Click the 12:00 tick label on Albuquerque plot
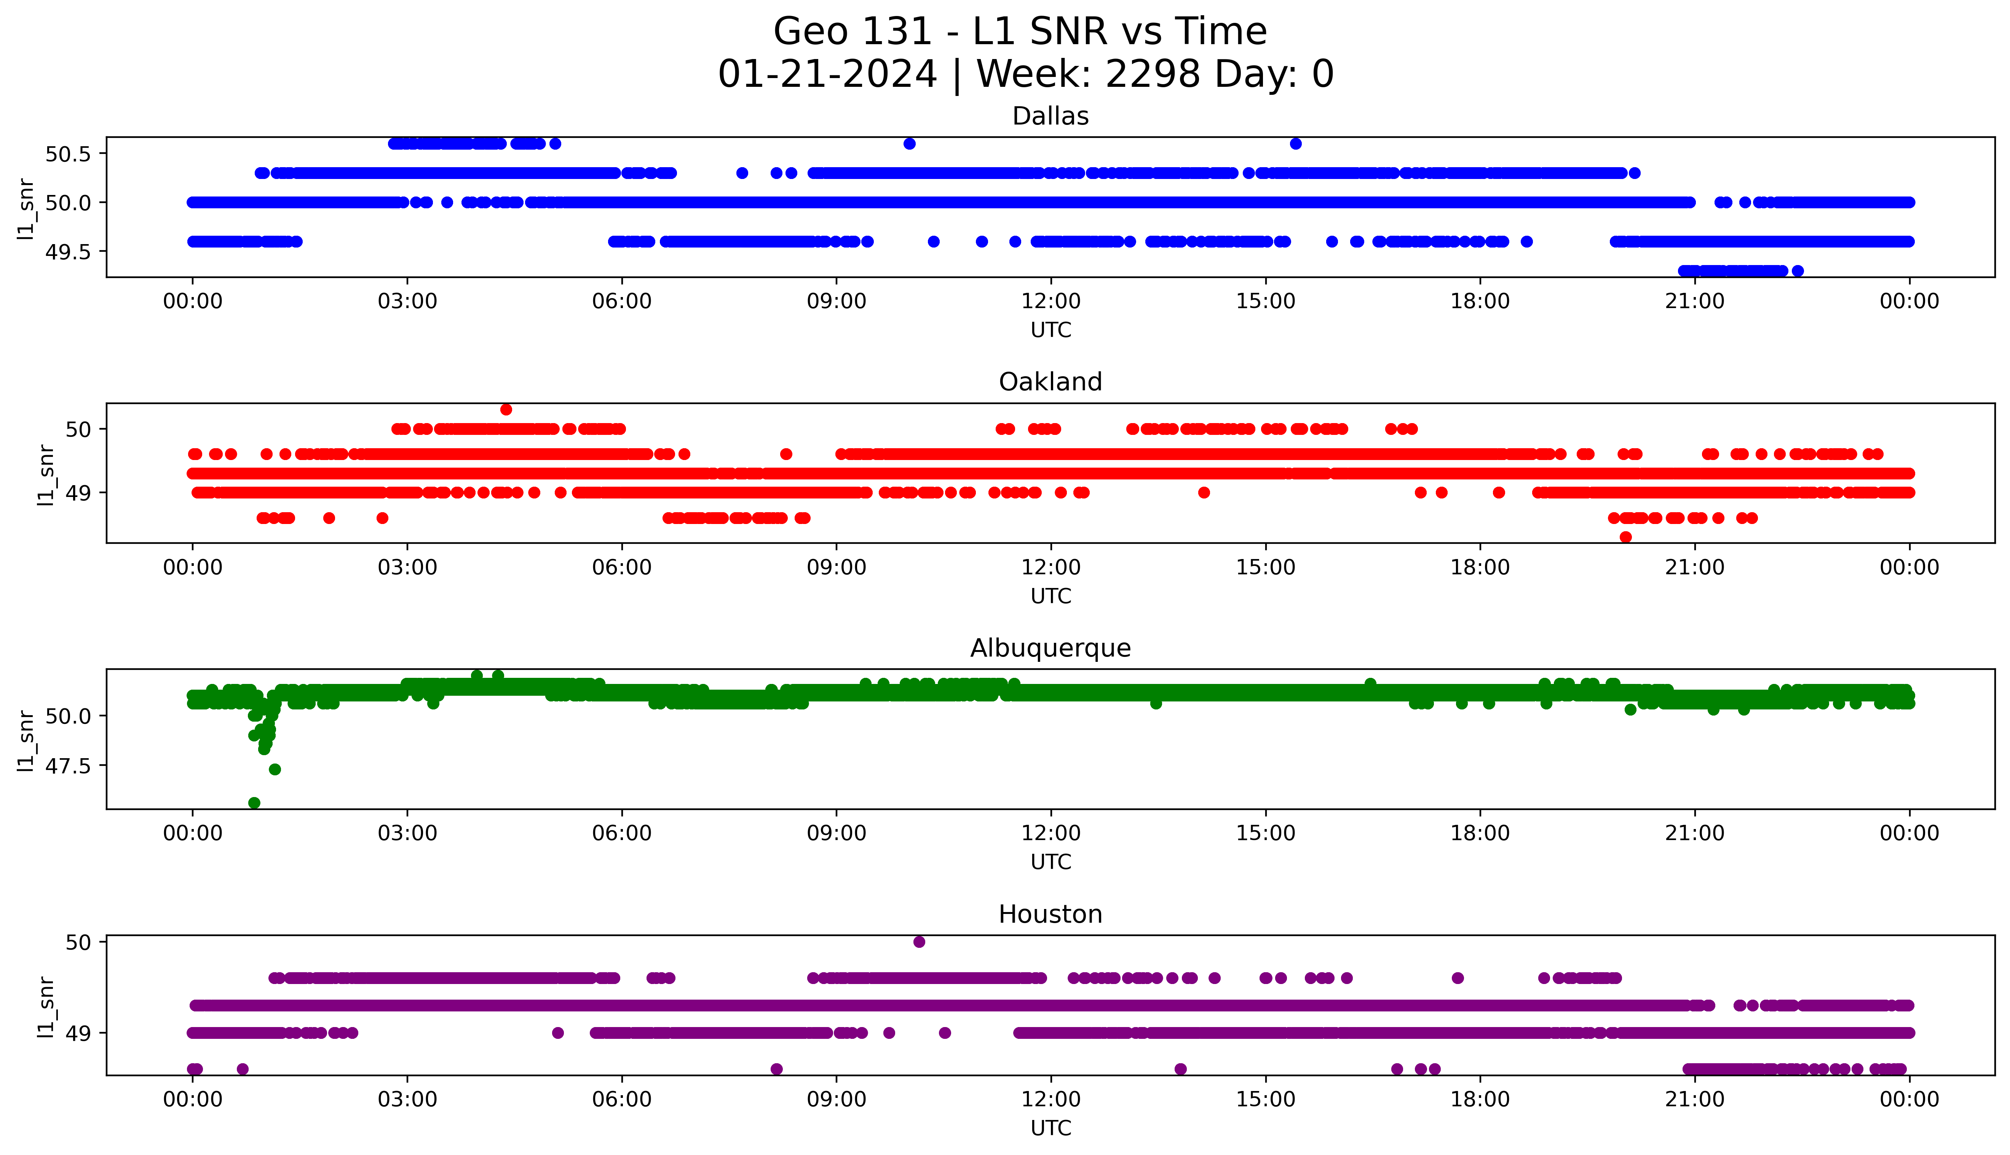 pos(1051,834)
